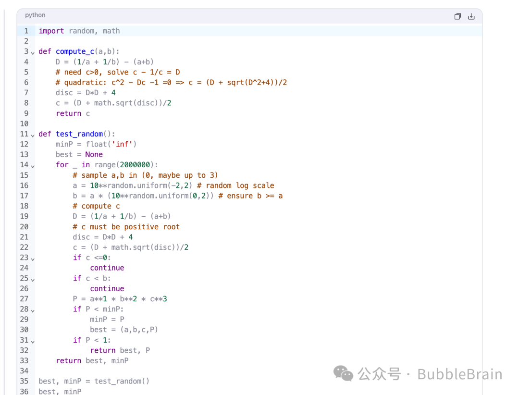The height and width of the screenshot is (395, 519).
Task: Collapse the test_random function fold arrow
Action: (33, 135)
